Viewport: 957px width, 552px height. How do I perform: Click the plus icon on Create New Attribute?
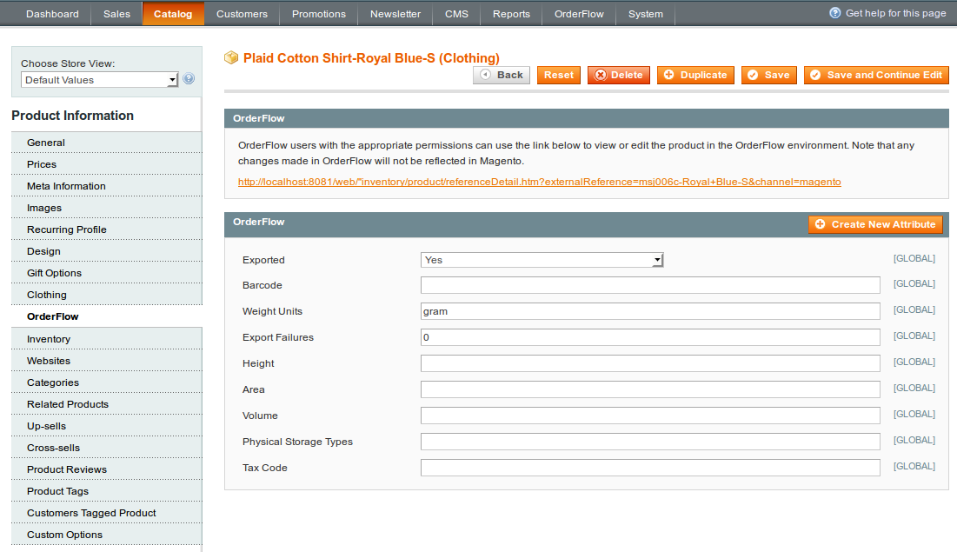tap(821, 224)
